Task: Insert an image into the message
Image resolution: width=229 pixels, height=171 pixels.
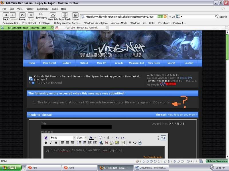Action: (117, 143)
